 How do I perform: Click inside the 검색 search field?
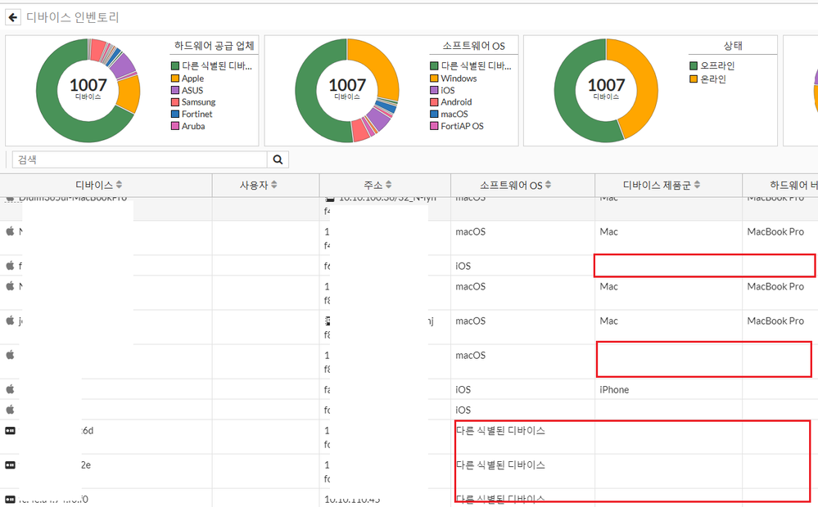tap(140, 159)
